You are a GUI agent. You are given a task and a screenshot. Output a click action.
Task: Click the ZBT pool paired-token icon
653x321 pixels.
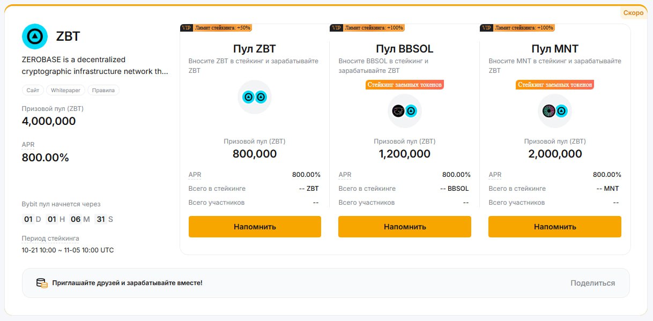pos(255,97)
